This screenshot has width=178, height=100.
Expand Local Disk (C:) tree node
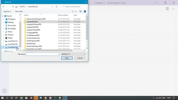coord(3,41)
